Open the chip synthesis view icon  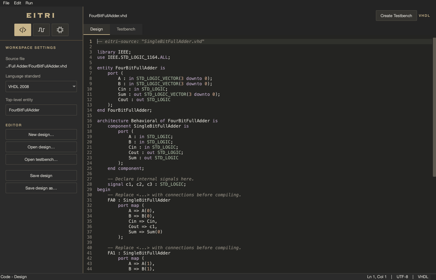(60, 30)
